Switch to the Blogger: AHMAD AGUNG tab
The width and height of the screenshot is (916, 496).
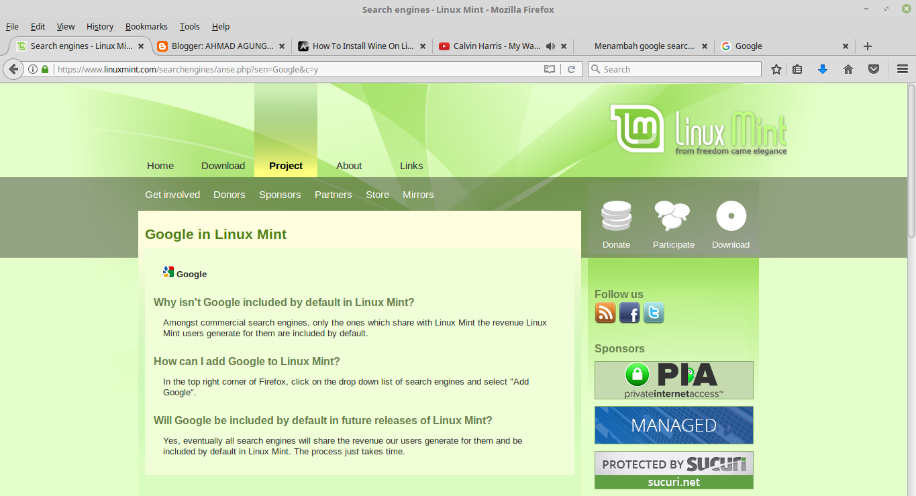[222, 46]
